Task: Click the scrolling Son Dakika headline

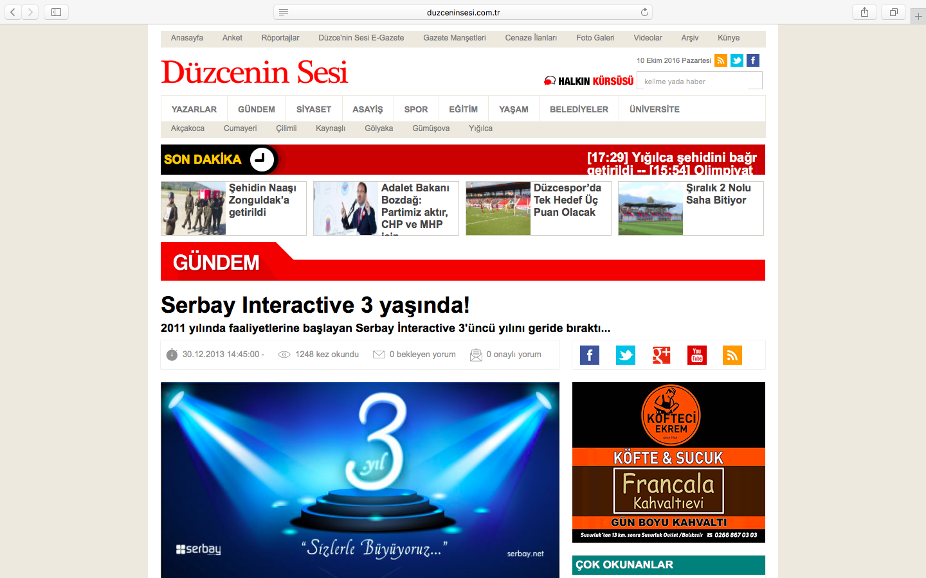Action: [x=672, y=162]
